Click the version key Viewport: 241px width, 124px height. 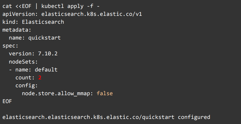click(x=20, y=53)
